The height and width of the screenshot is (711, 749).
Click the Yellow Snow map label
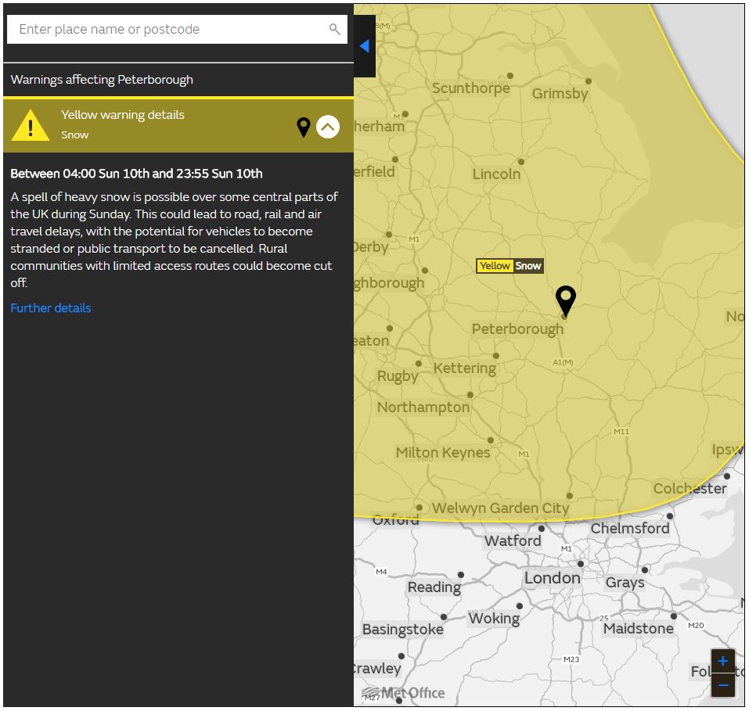(x=510, y=266)
